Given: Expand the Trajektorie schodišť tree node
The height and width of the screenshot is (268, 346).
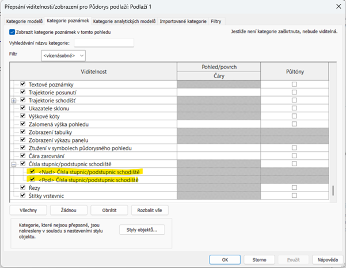Looking at the screenshot, I should (14, 101).
